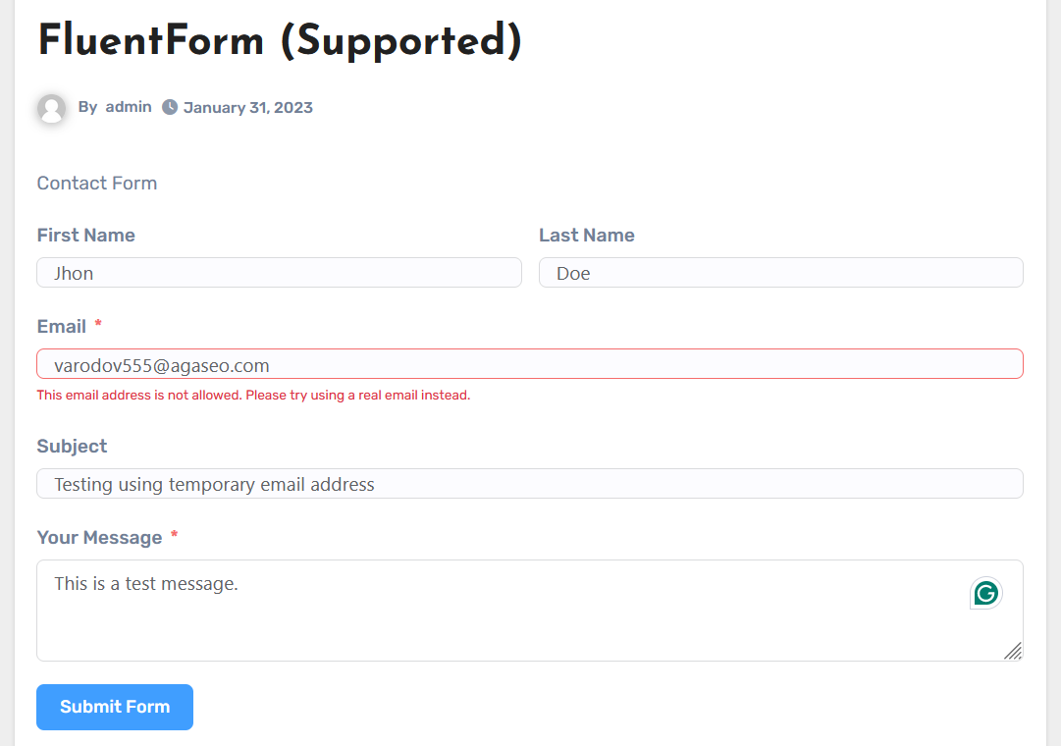The height and width of the screenshot is (746, 1061).
Task: Open the admin author link
Action: pos(129,107)
